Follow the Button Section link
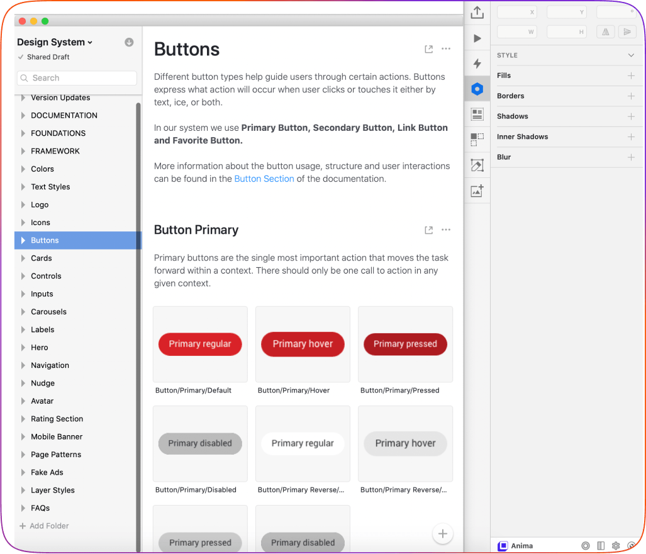Viewport: 646px width, 554px height. (264, 179)
